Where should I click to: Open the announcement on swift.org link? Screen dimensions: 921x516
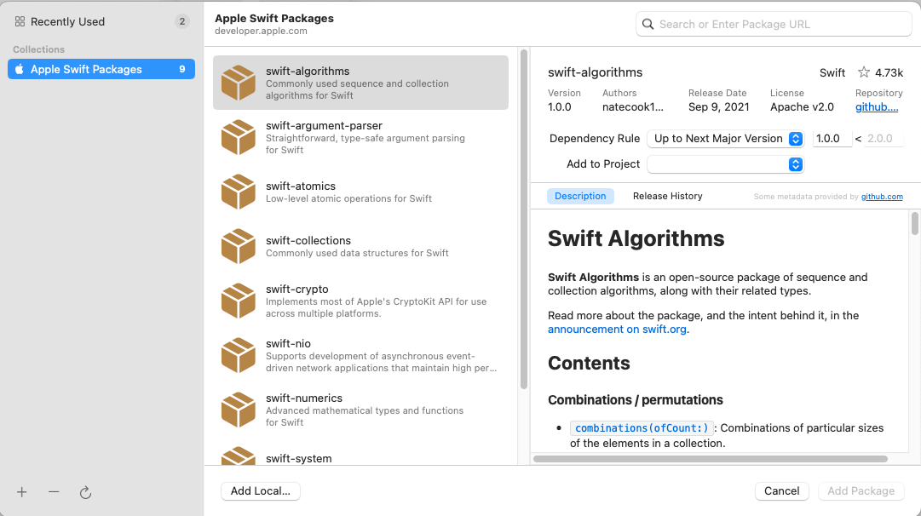pos(617,330)
